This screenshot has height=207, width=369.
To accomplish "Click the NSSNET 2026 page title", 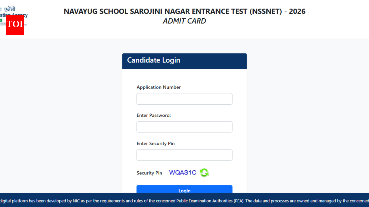I will click(x=184, y=11).
